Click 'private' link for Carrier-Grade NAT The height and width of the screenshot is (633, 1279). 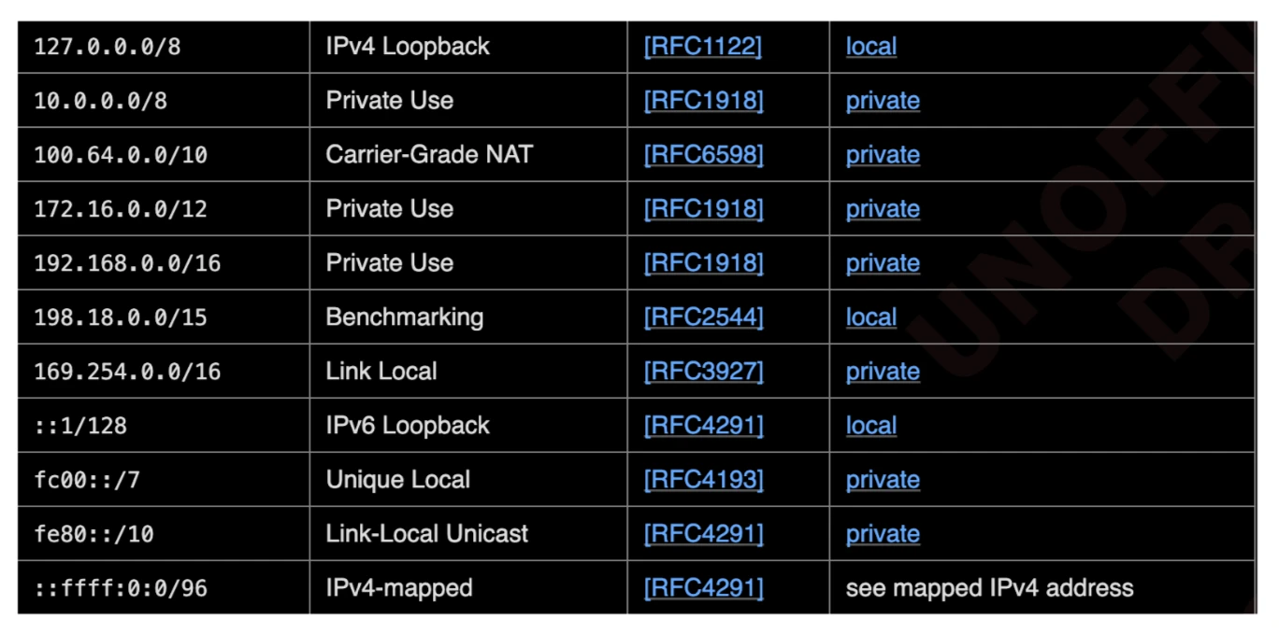point(883,155)
